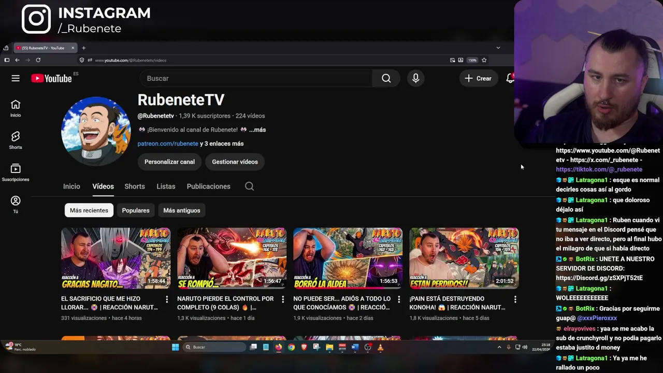Switch to the Publicaciones channel tab

pos(208,187)
